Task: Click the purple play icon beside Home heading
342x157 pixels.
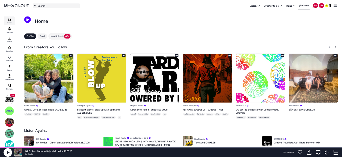Action: click(x=27, y=20)
